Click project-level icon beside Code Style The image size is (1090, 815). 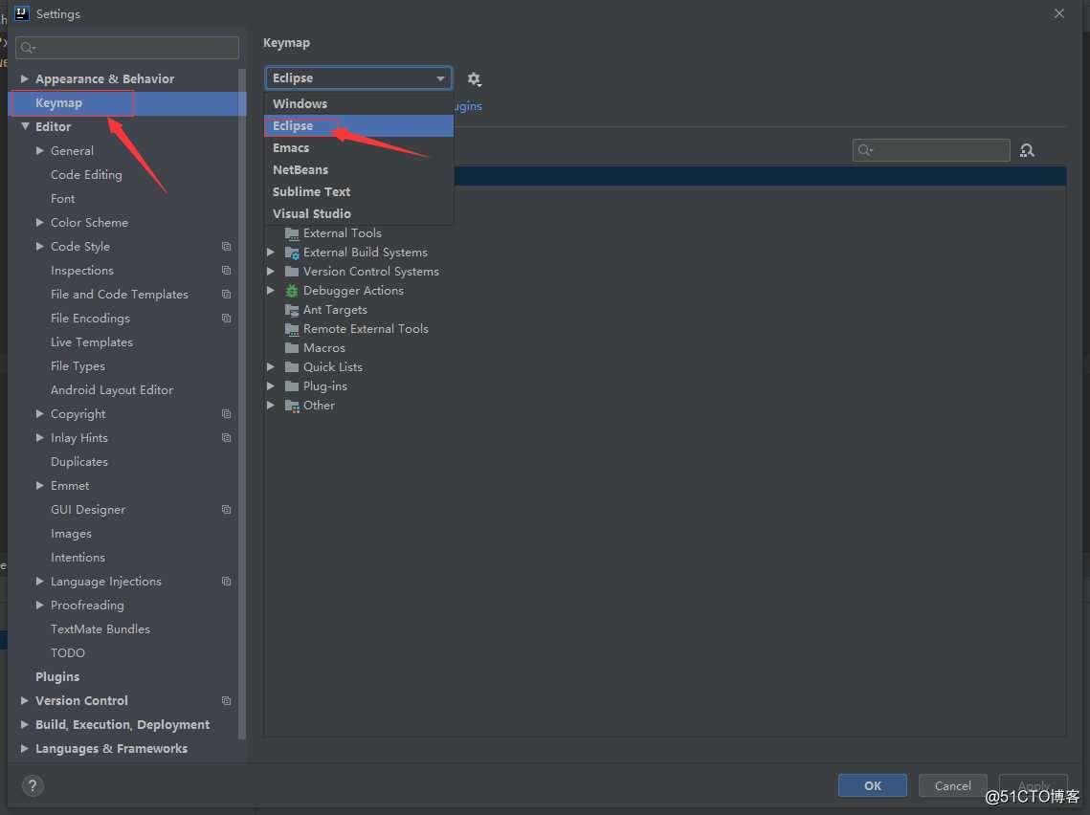(x=226, y=247)
